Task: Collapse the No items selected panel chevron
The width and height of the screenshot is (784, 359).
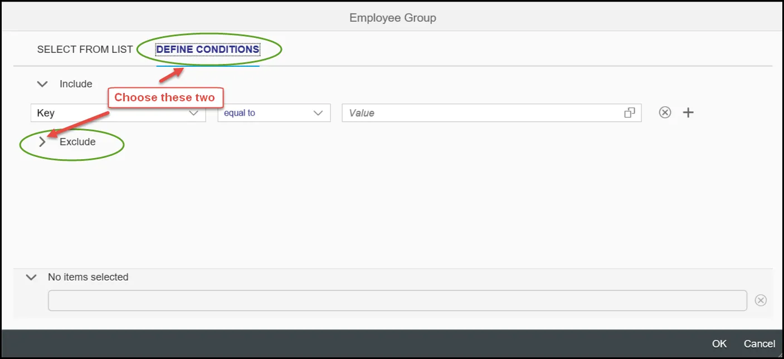Action: click(x=31, y=277)
